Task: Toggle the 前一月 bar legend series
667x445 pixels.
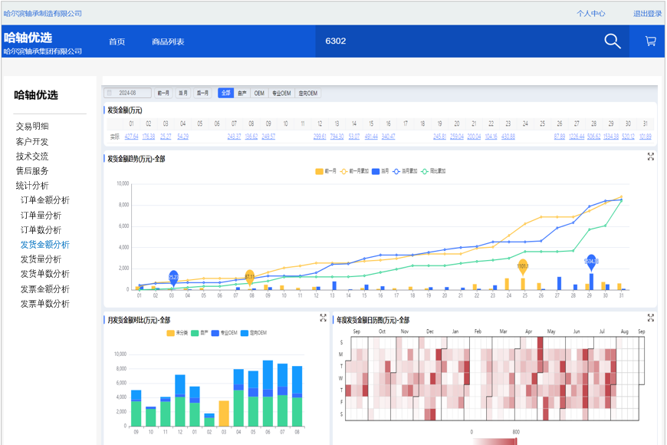Action: (x=326, y=171)
